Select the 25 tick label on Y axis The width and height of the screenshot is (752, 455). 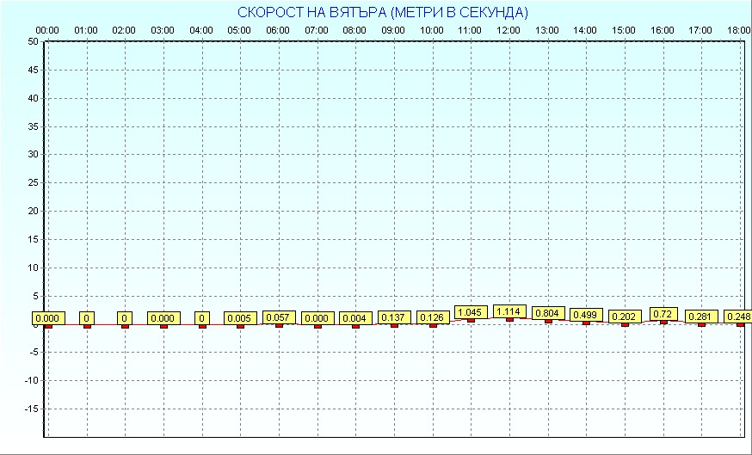(x=33, y=182)
